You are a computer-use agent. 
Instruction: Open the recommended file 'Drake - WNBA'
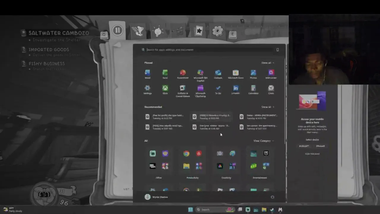click(x=259, y=117)
